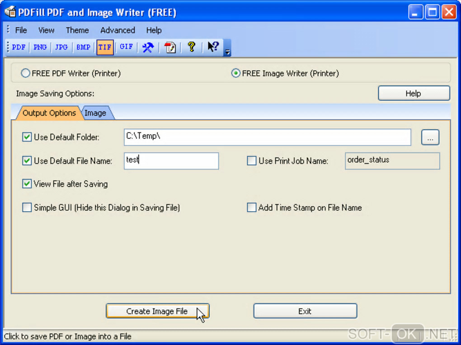Choose FREE PDF Writer (Printer) option
461x345 pixels.
pyautogui.click(x=71, y=73)
